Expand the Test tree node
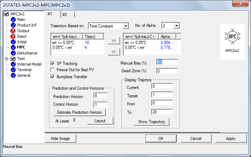 (x=6, y=59)
